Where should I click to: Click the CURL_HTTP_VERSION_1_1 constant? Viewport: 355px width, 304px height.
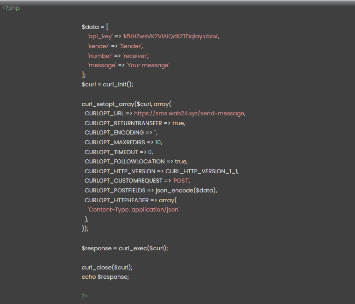point(201,171)
